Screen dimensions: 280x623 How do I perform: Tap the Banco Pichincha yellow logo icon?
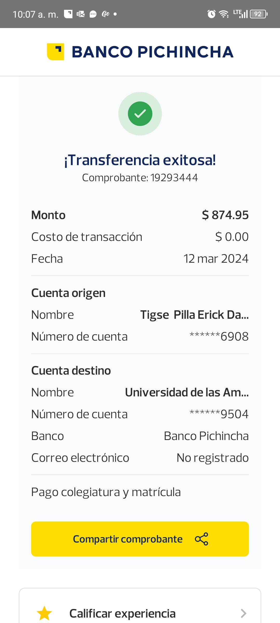[x=55, y=52]
